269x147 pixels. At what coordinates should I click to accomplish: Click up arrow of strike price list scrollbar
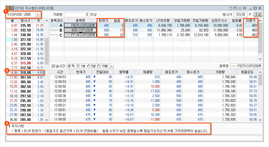tap(47, 21)
